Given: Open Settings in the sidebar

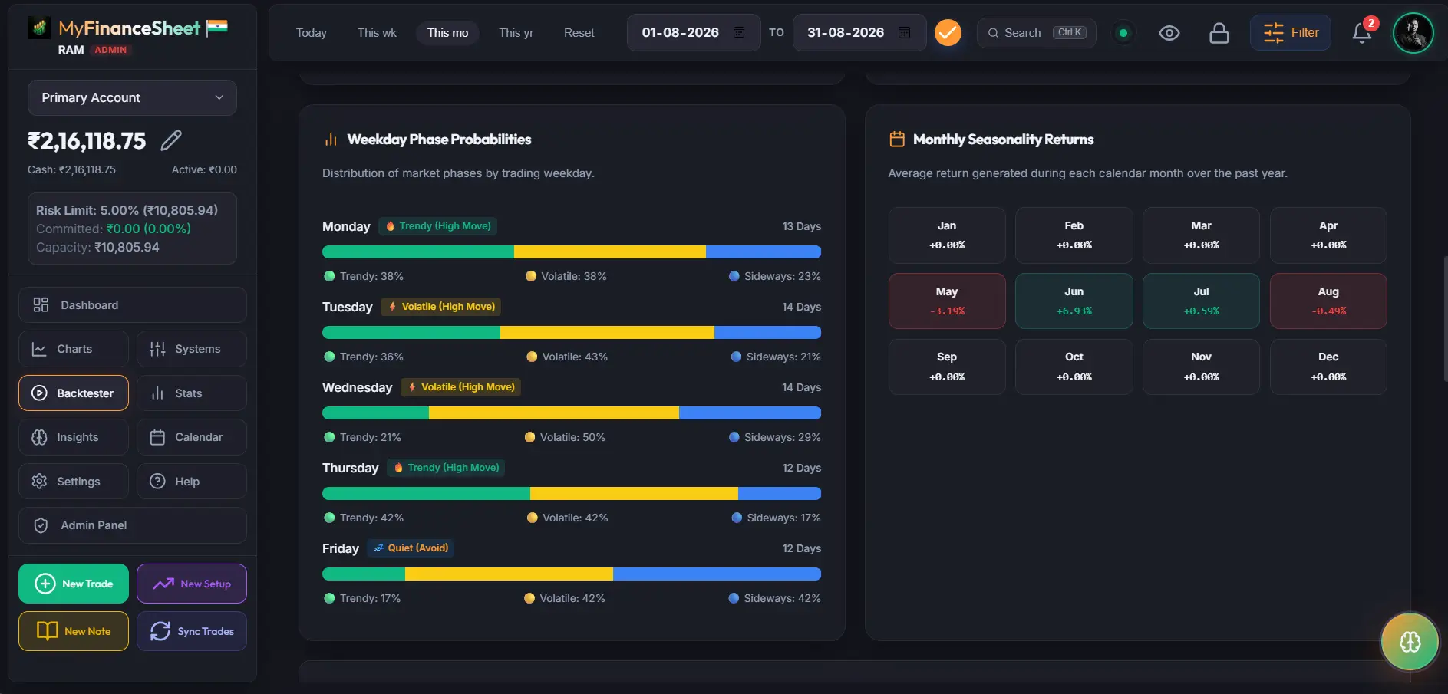Looking at the screenshot, I should click(74, 482).
